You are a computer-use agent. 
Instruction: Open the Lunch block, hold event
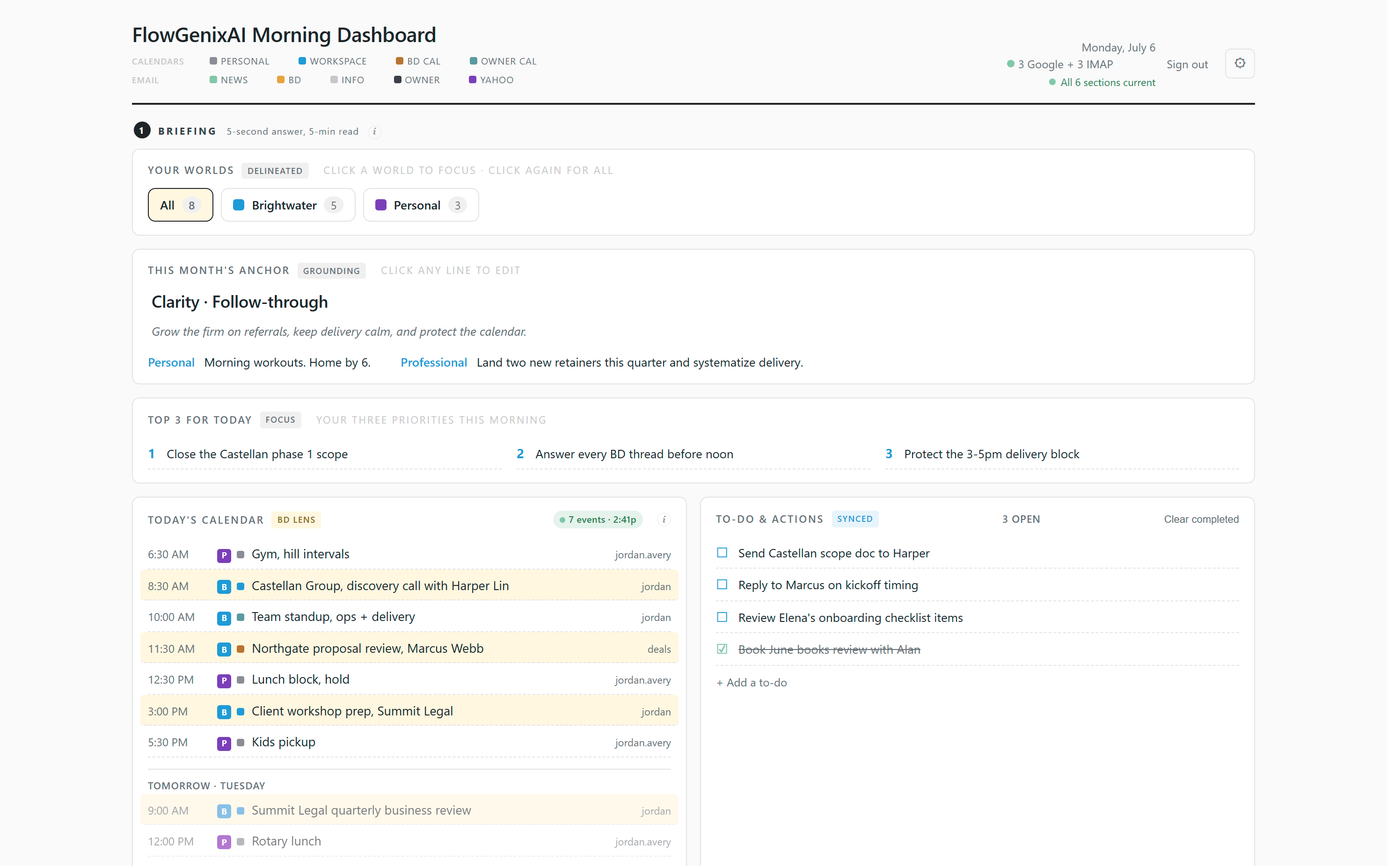point(409,680)
